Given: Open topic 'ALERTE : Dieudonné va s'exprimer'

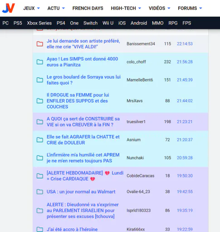Looking at the screenshot, I should tap(83, 211).
